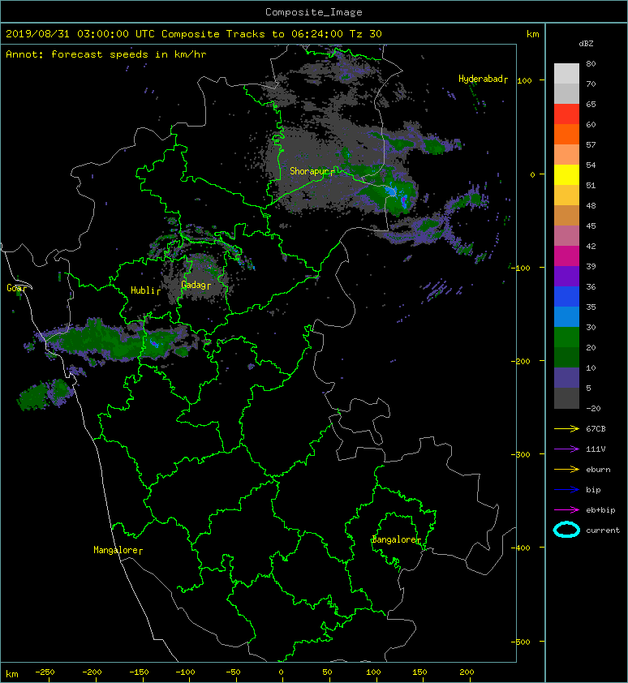Click the eburn legend label
Screen dimensions: 628x683
pyautogui.click(x=598, y=470)
